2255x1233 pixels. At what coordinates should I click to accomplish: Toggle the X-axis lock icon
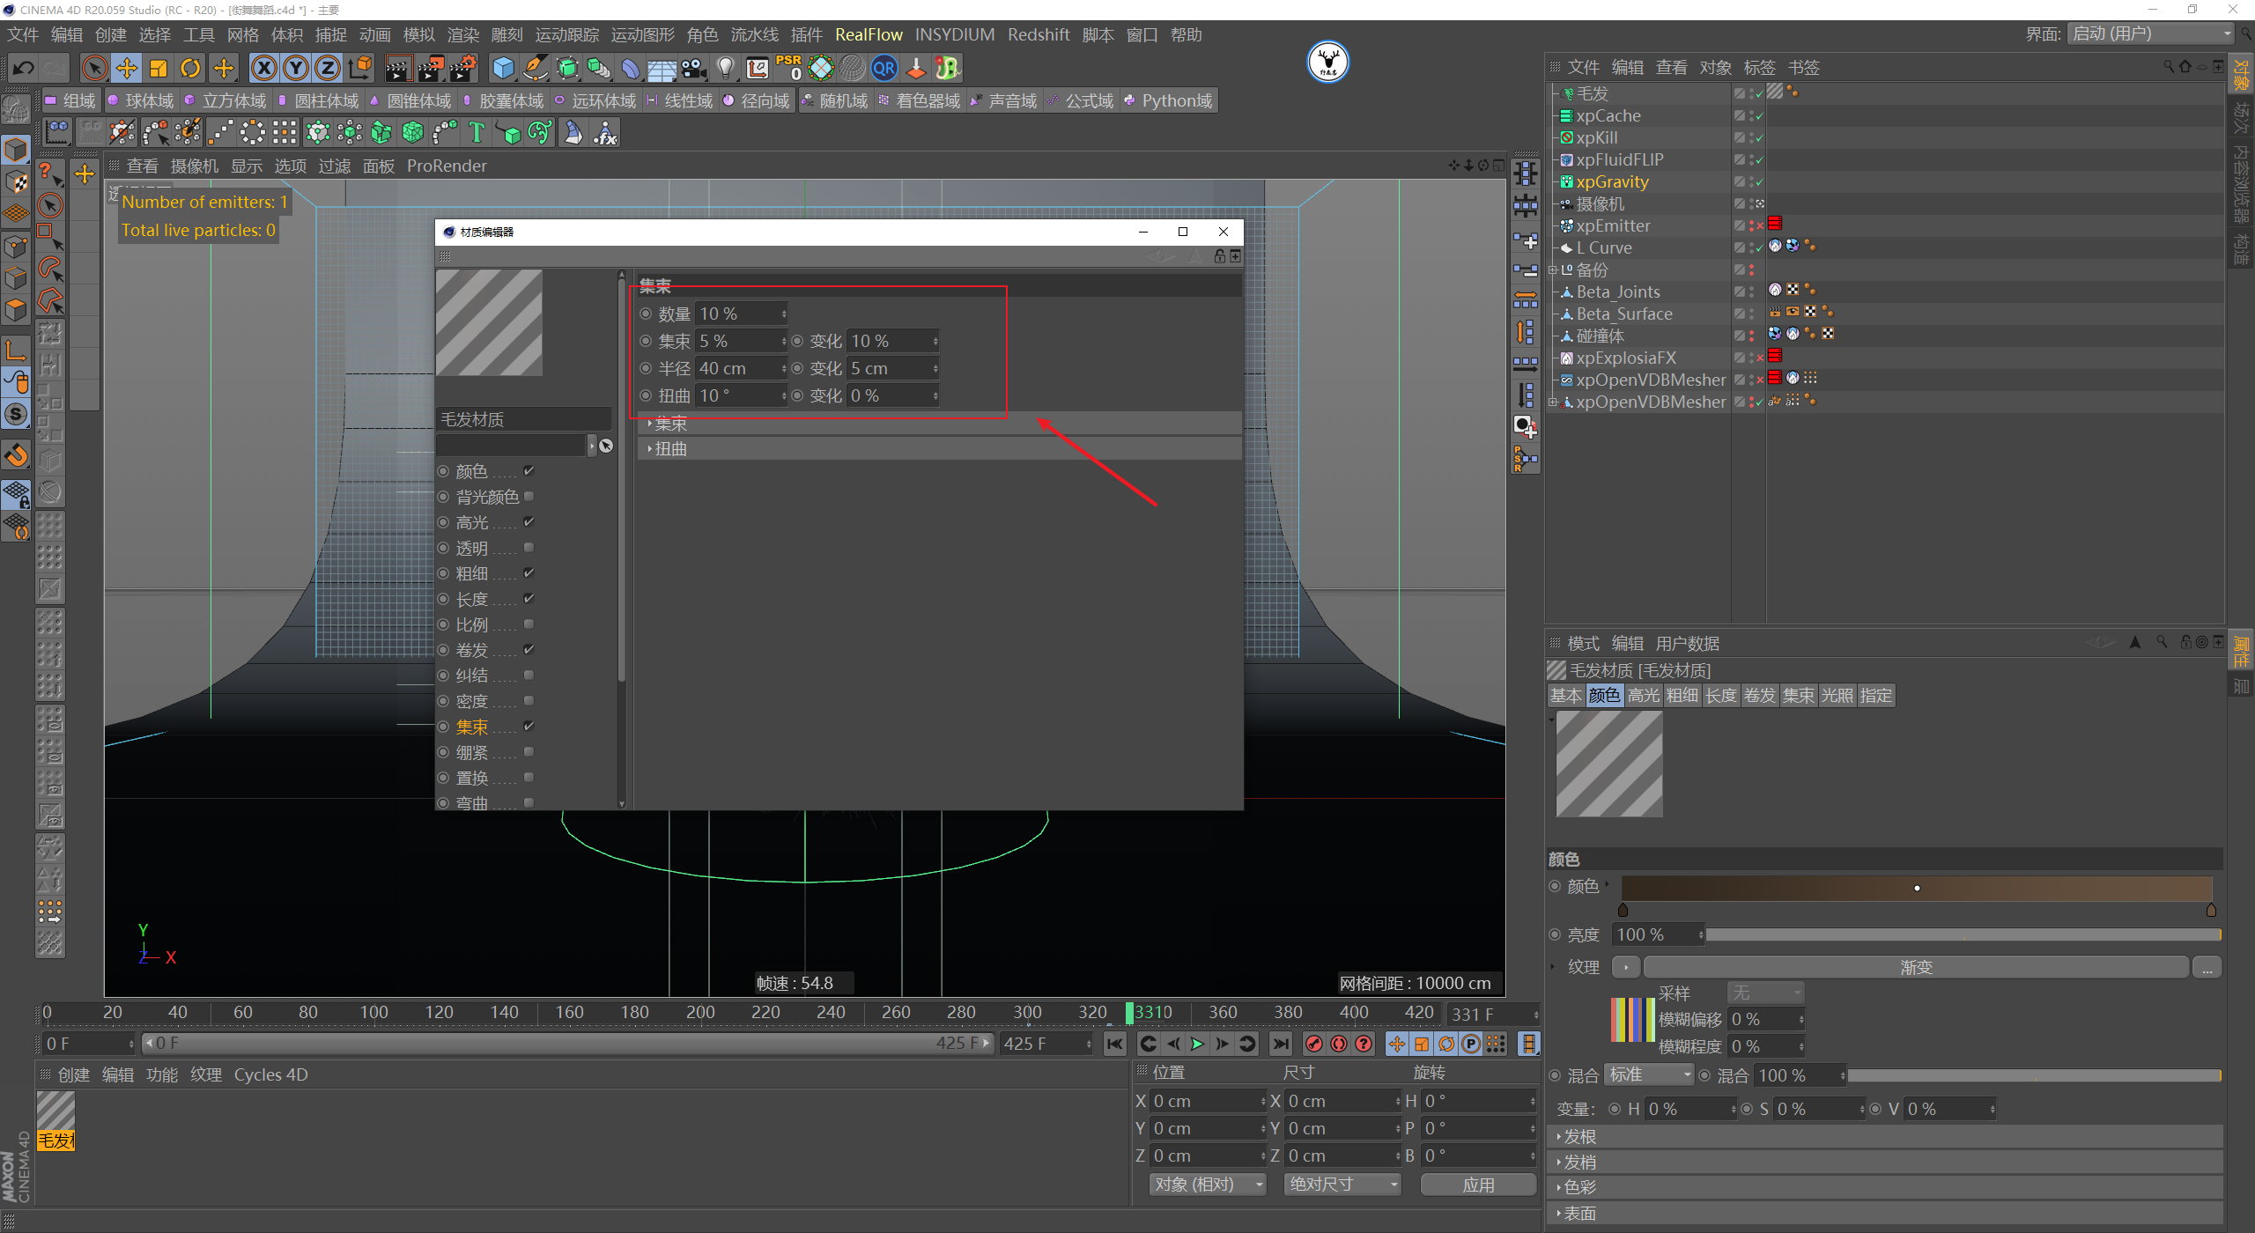pyautogui.click(x=264, y=68)
